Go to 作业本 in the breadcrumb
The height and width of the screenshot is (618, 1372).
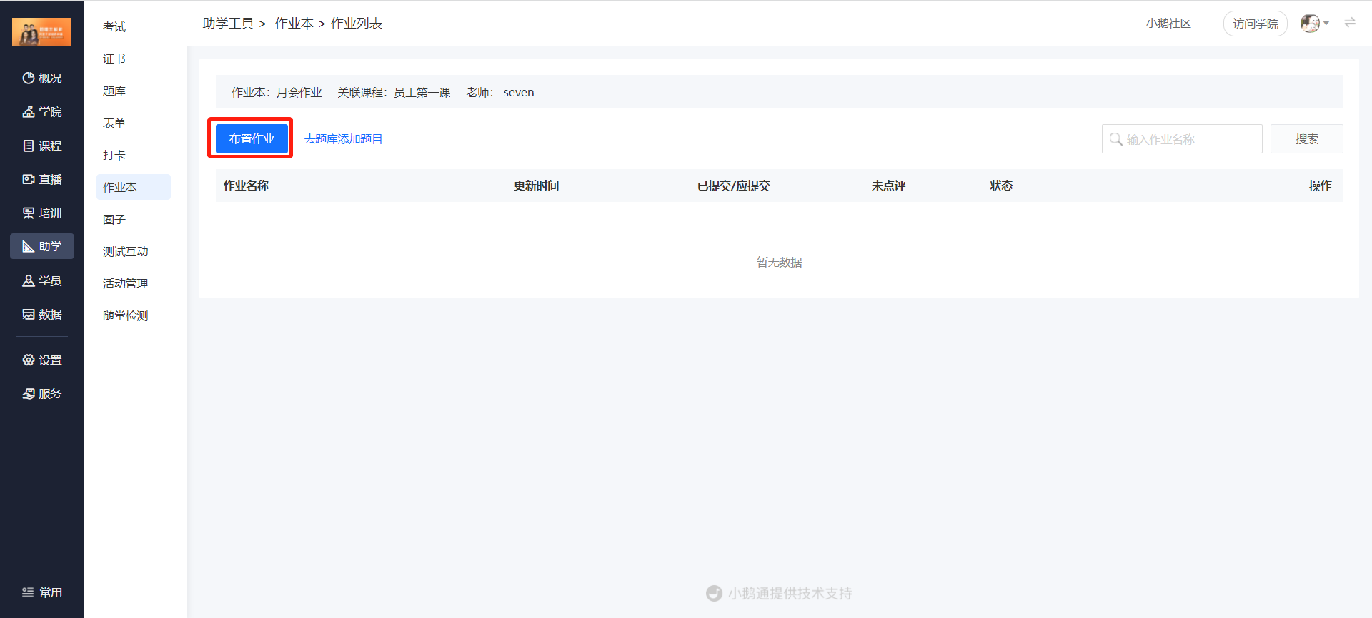294,24
